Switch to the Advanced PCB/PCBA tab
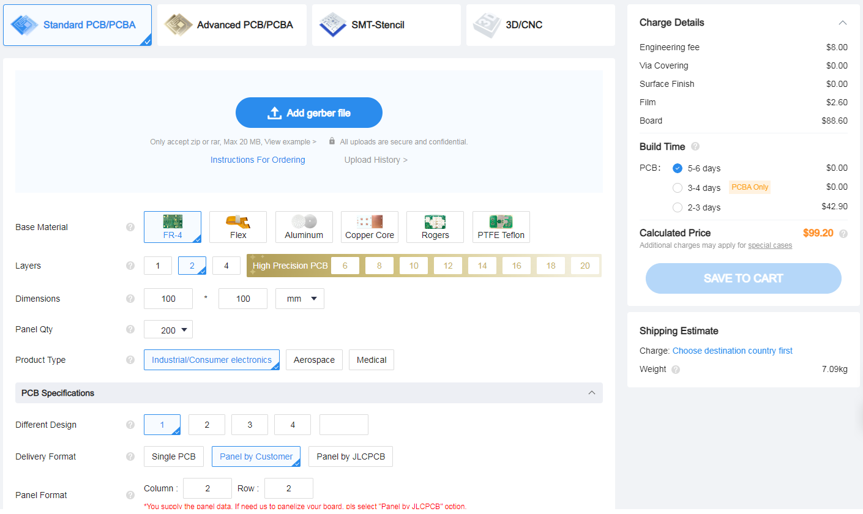The height and width of the screenshot is (514, 863). pyautogui.click(x=231, y=25)
